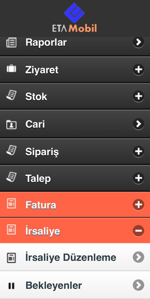Expand the Fatura plus button
Image resolution: width=150 pixels, height=299 pixels.
(138, 204)
